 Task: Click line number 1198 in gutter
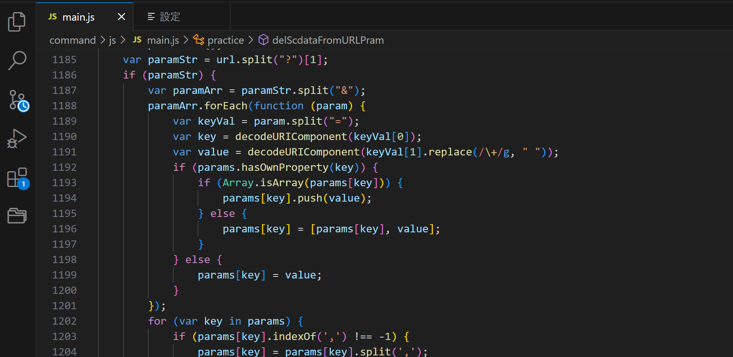64,259
